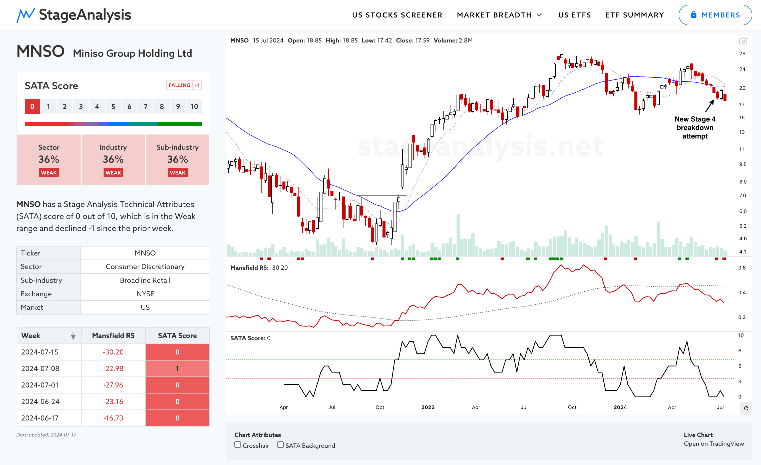Click the Mansfield RS column header
The height and width of the screenshot is (465, 761).
(x=113, y=336)
